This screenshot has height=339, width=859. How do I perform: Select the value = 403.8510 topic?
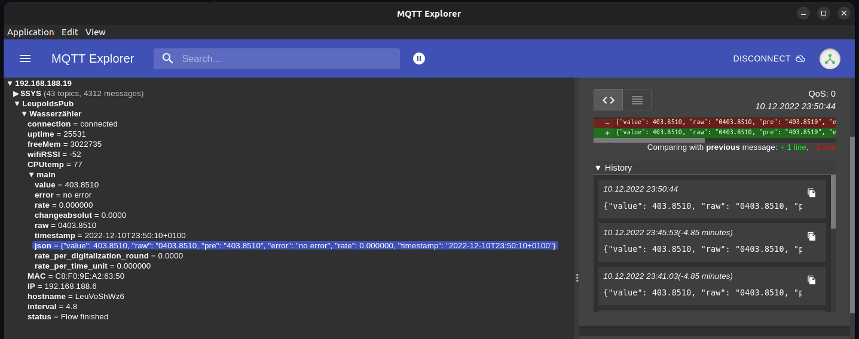[x=66, y=185]
